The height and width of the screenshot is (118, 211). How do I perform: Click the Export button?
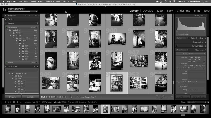(30, 97)
